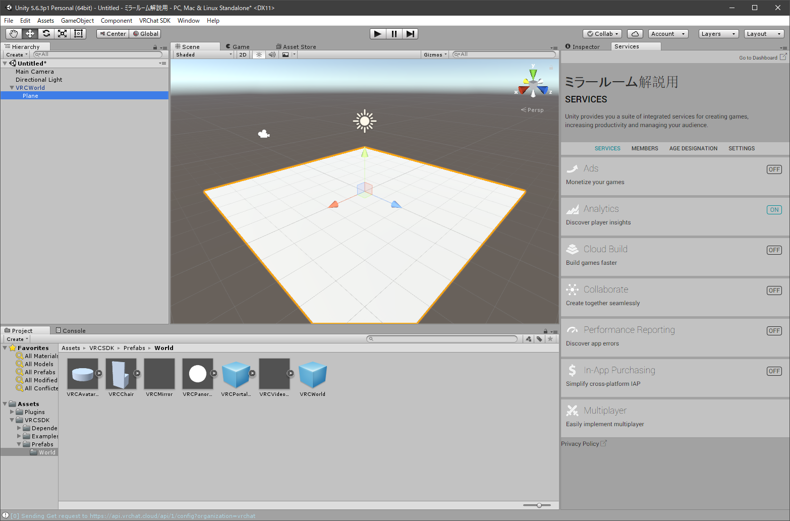
Task: Select the Hand tool in toolbar
Action: tap(14, 34)
